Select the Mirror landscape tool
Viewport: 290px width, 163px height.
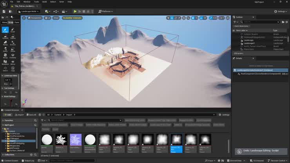click(13, 62)
